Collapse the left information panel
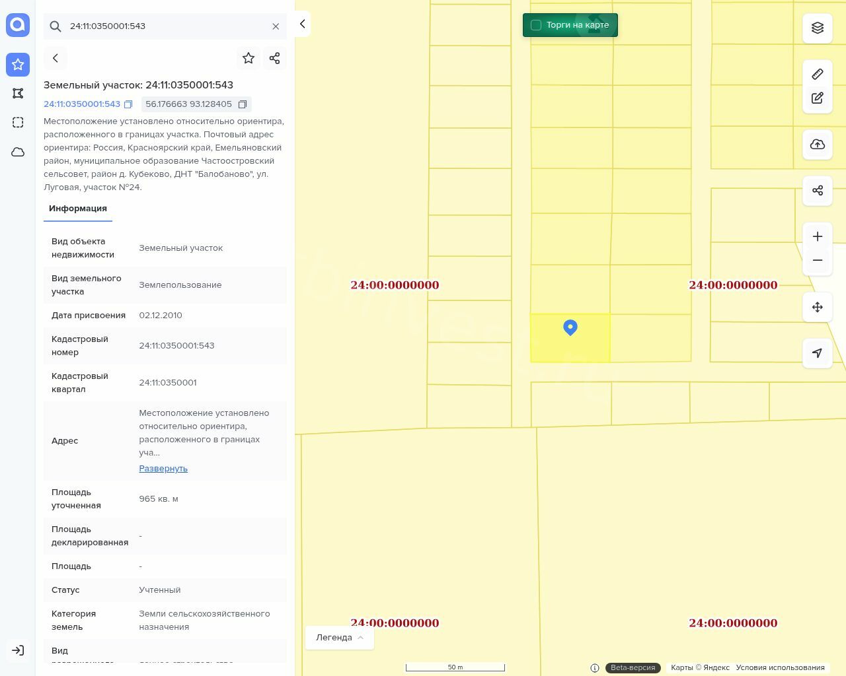This screenshot has width=846, height=676. (302, 24)
